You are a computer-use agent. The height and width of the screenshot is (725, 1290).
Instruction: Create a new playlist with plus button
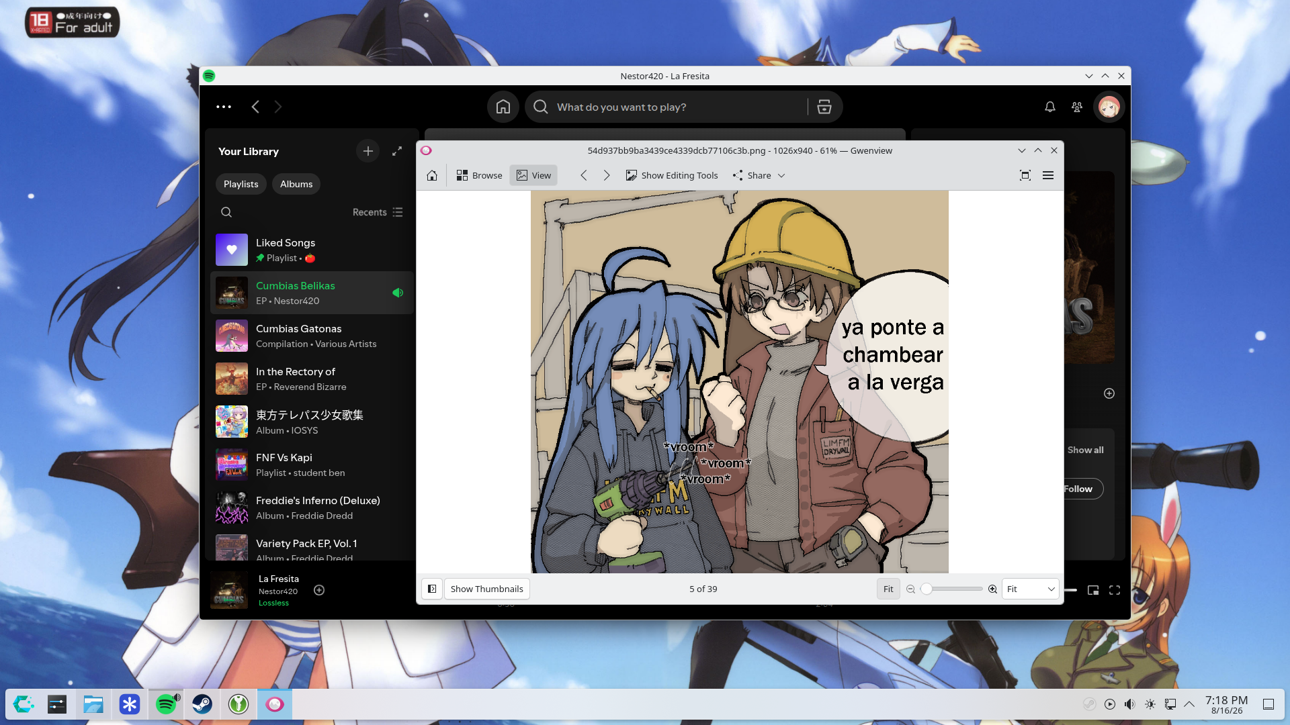pyautogui.click(x=368, y=152)
